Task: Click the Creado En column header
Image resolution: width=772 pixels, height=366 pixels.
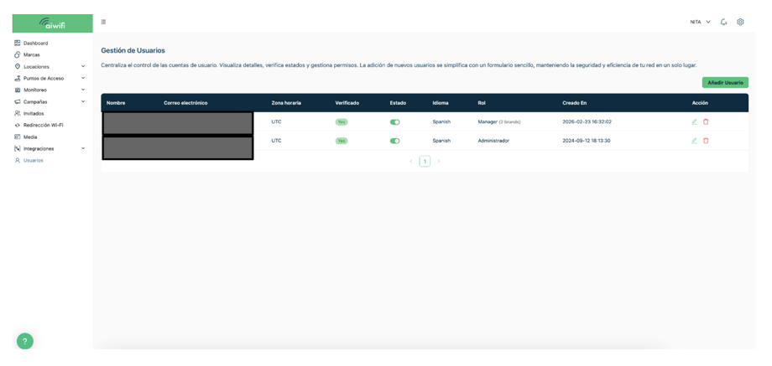Action: (x=575, y=103)
